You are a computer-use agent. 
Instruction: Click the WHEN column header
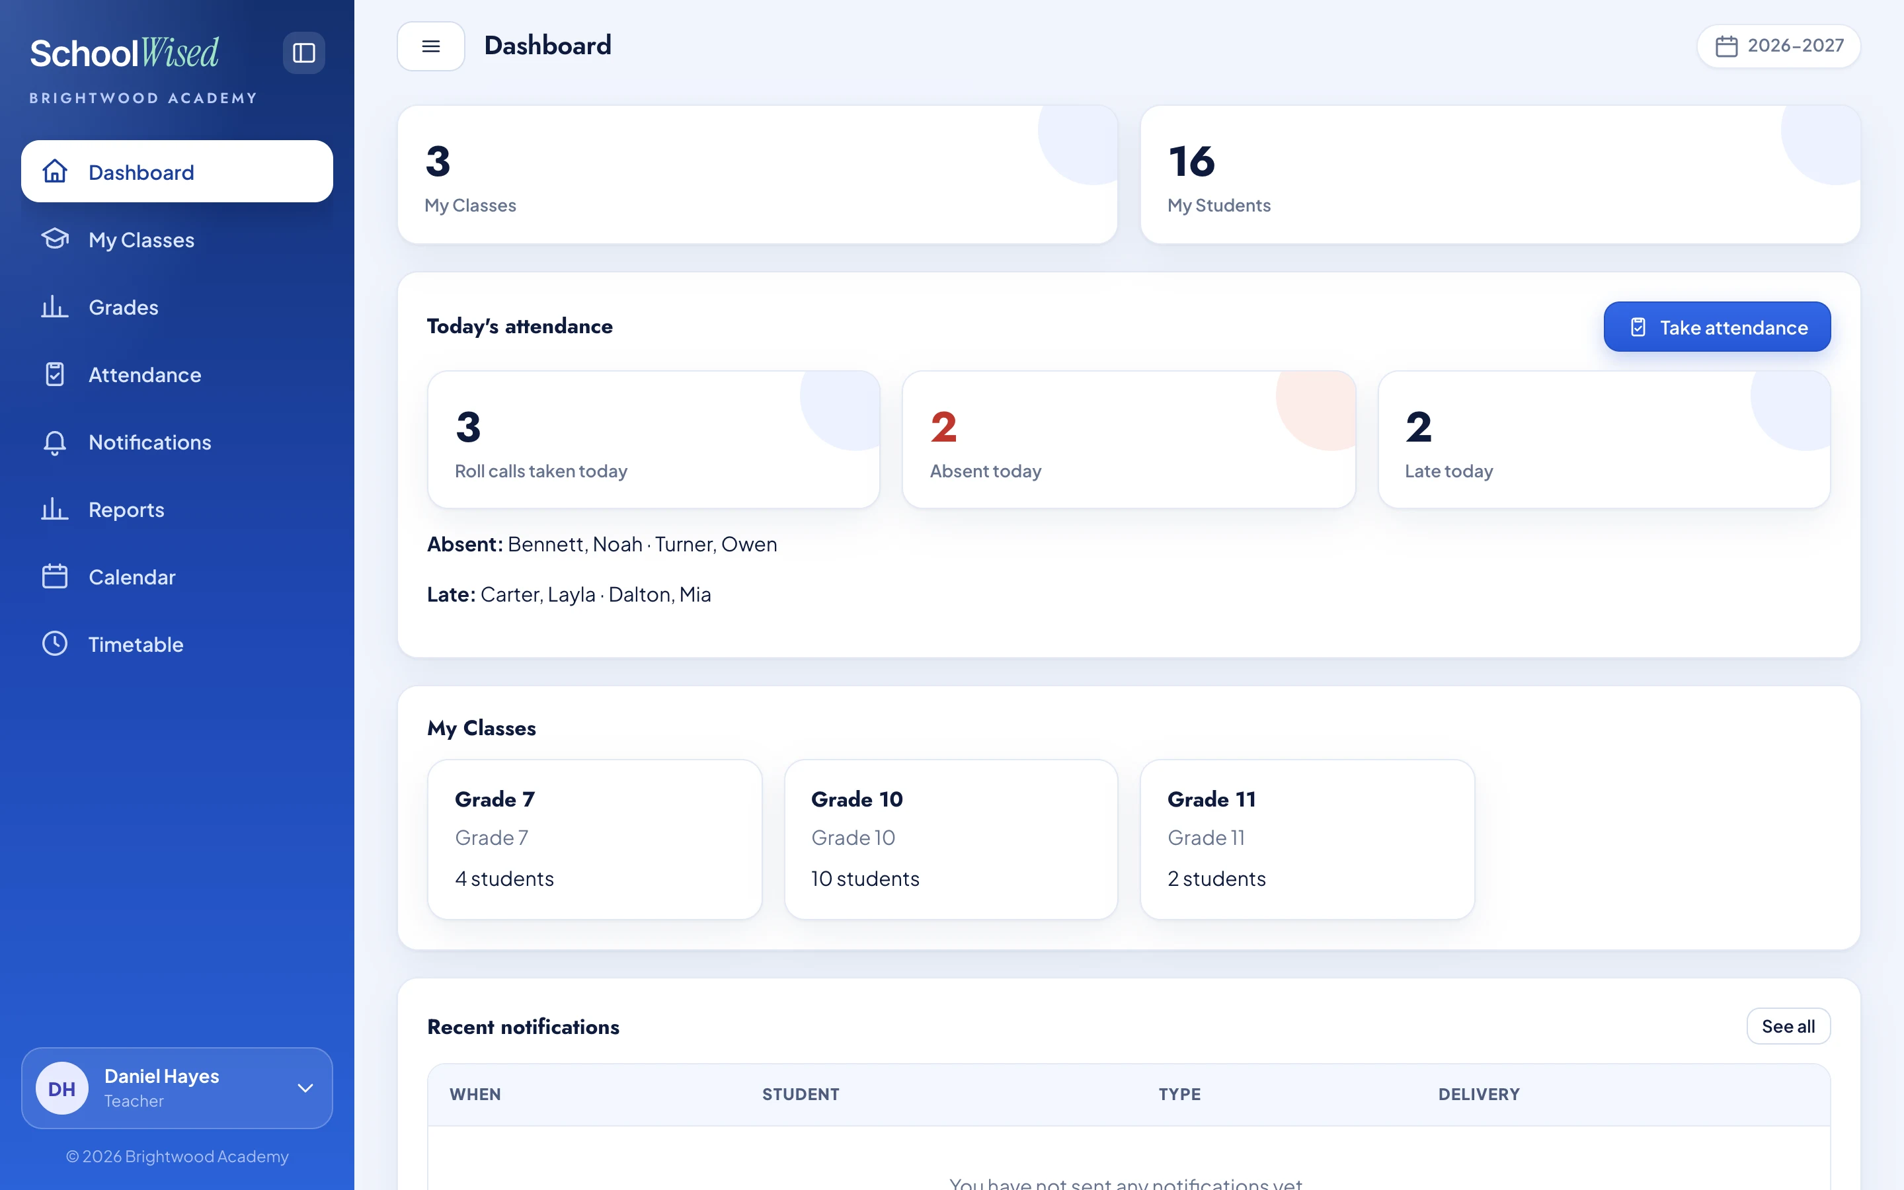(475, 1094)
